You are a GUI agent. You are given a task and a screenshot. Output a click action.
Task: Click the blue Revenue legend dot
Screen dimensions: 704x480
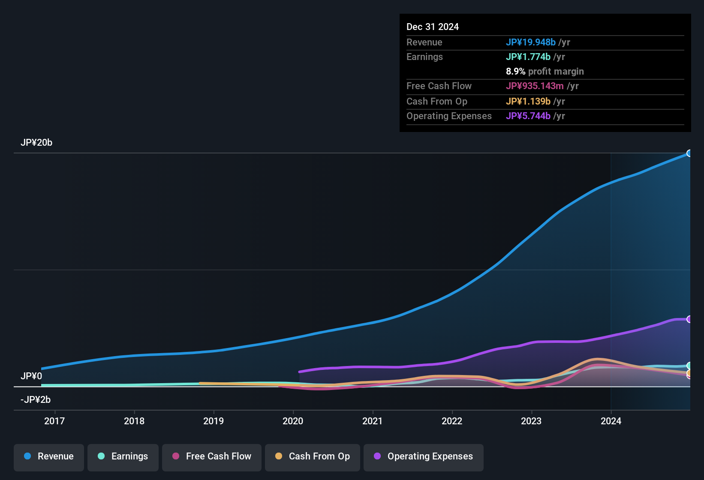[x=27, y=456]
